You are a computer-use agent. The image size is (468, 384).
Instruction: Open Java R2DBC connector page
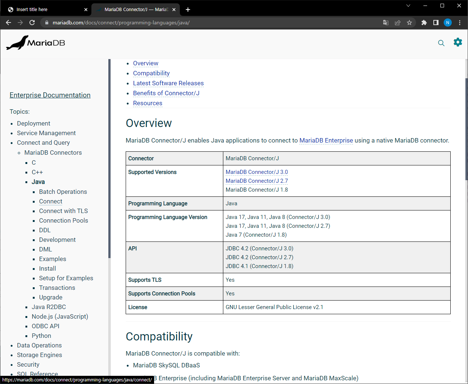point(49,307)
